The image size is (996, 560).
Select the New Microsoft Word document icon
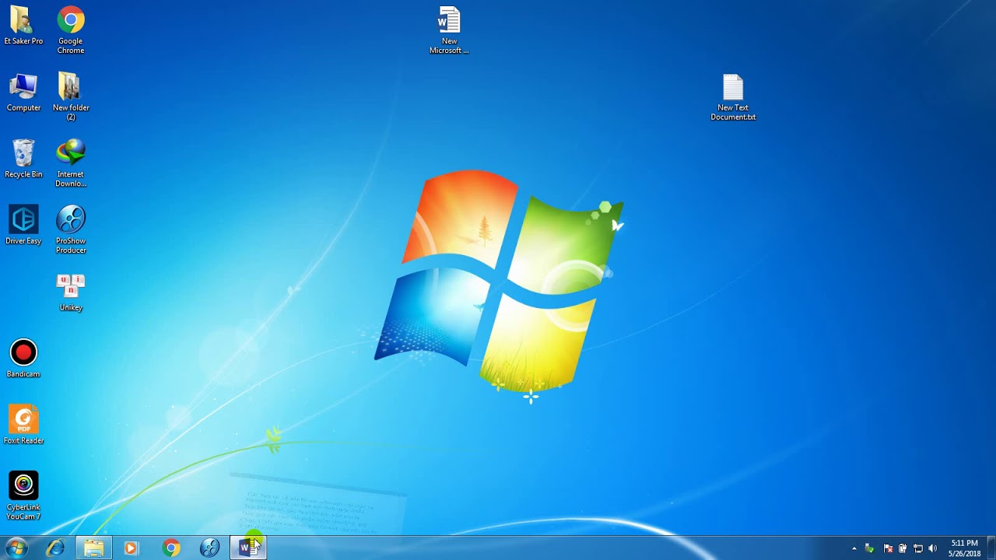click(x=449, y=30)
